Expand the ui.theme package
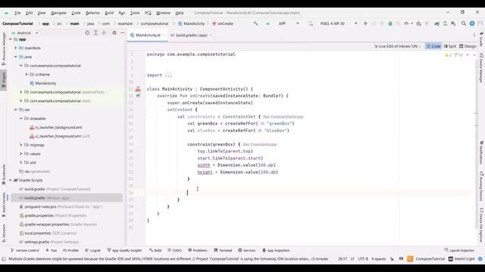Screen dimensions: 485x272 [x=27, y=74]
